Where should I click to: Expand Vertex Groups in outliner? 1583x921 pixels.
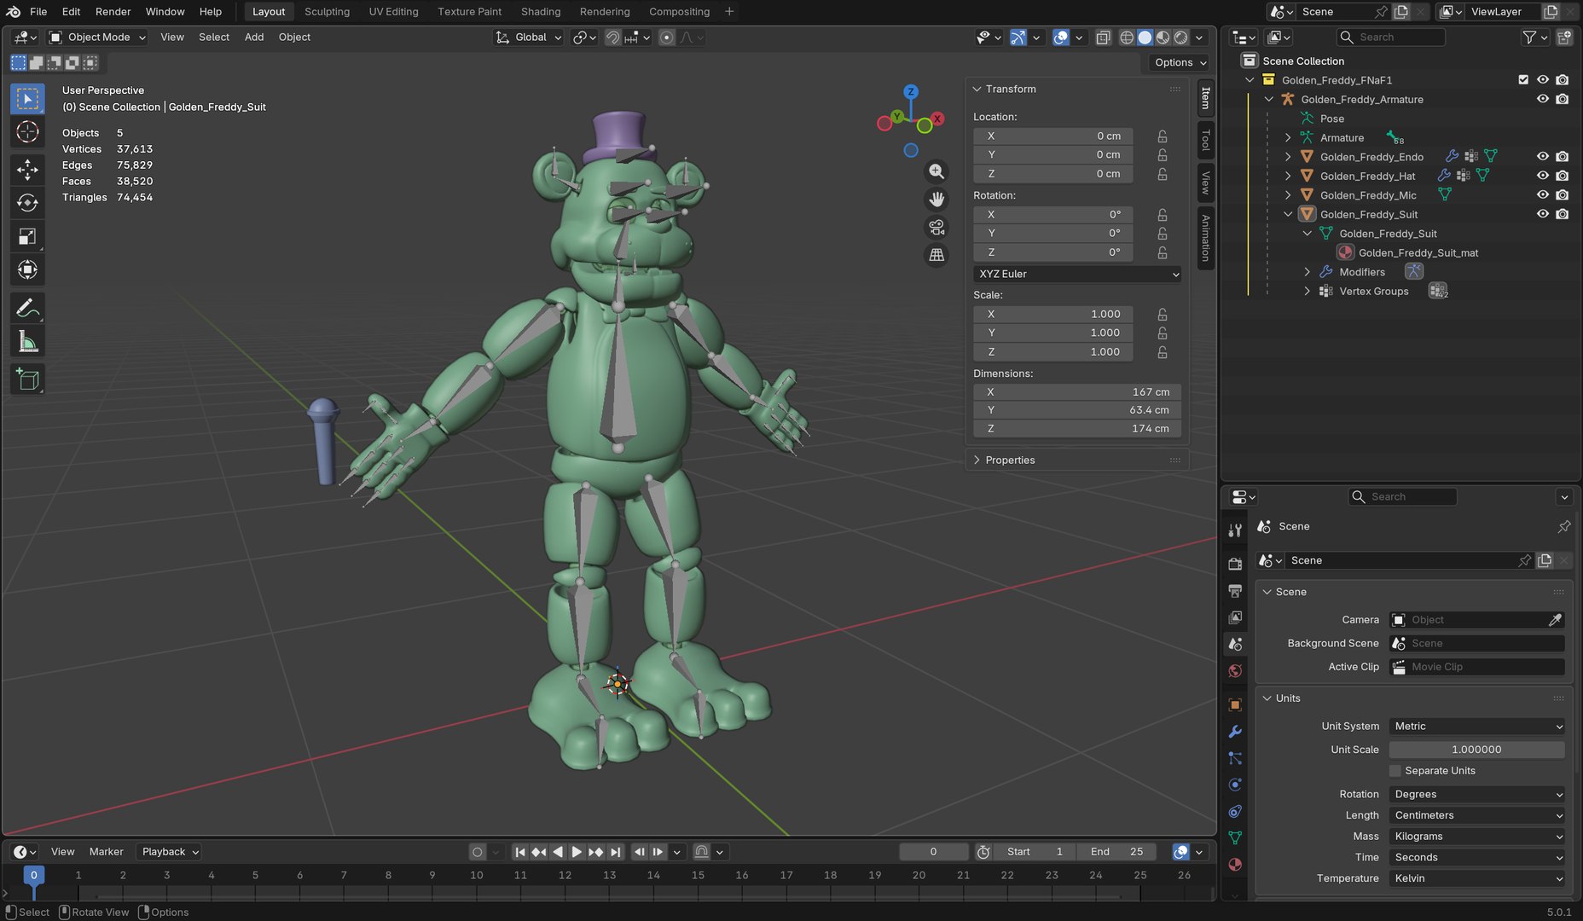(1307, 292)
